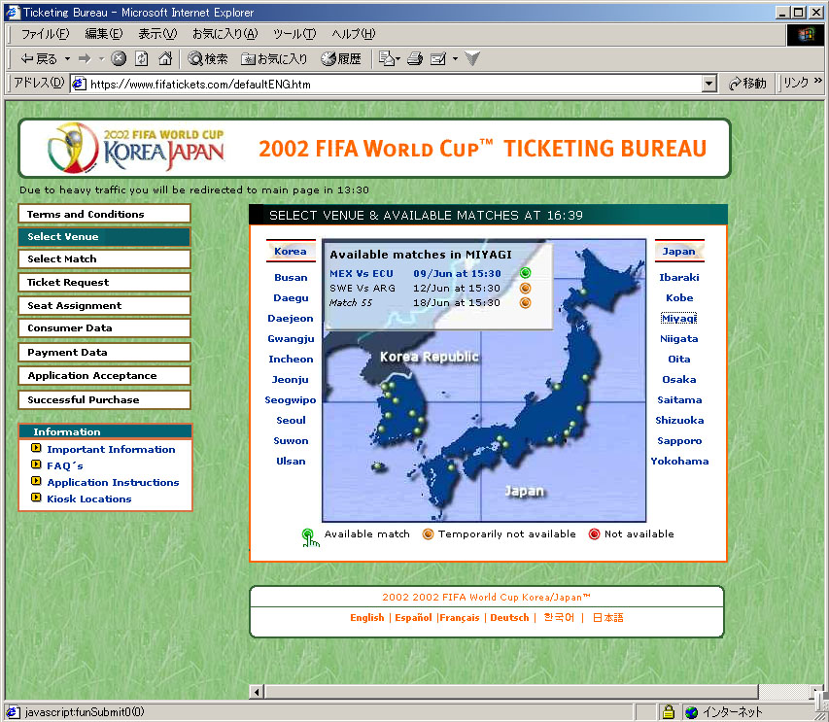Click the Japan country header tab
The image size is (829, 722).
(x=679, y=251)
